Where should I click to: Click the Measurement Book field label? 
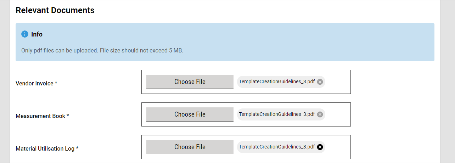[42, 116]
